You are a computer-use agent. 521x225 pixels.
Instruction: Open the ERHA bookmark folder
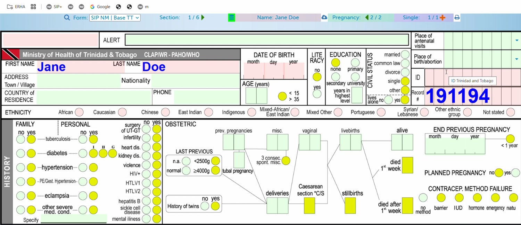point(16,7)
